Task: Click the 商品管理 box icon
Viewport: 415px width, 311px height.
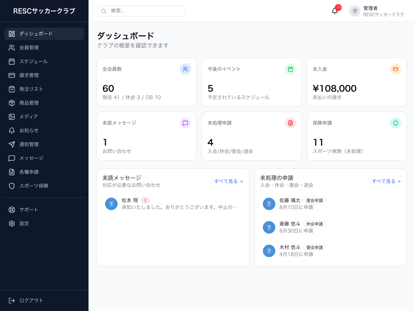Action: pos(12,103)
